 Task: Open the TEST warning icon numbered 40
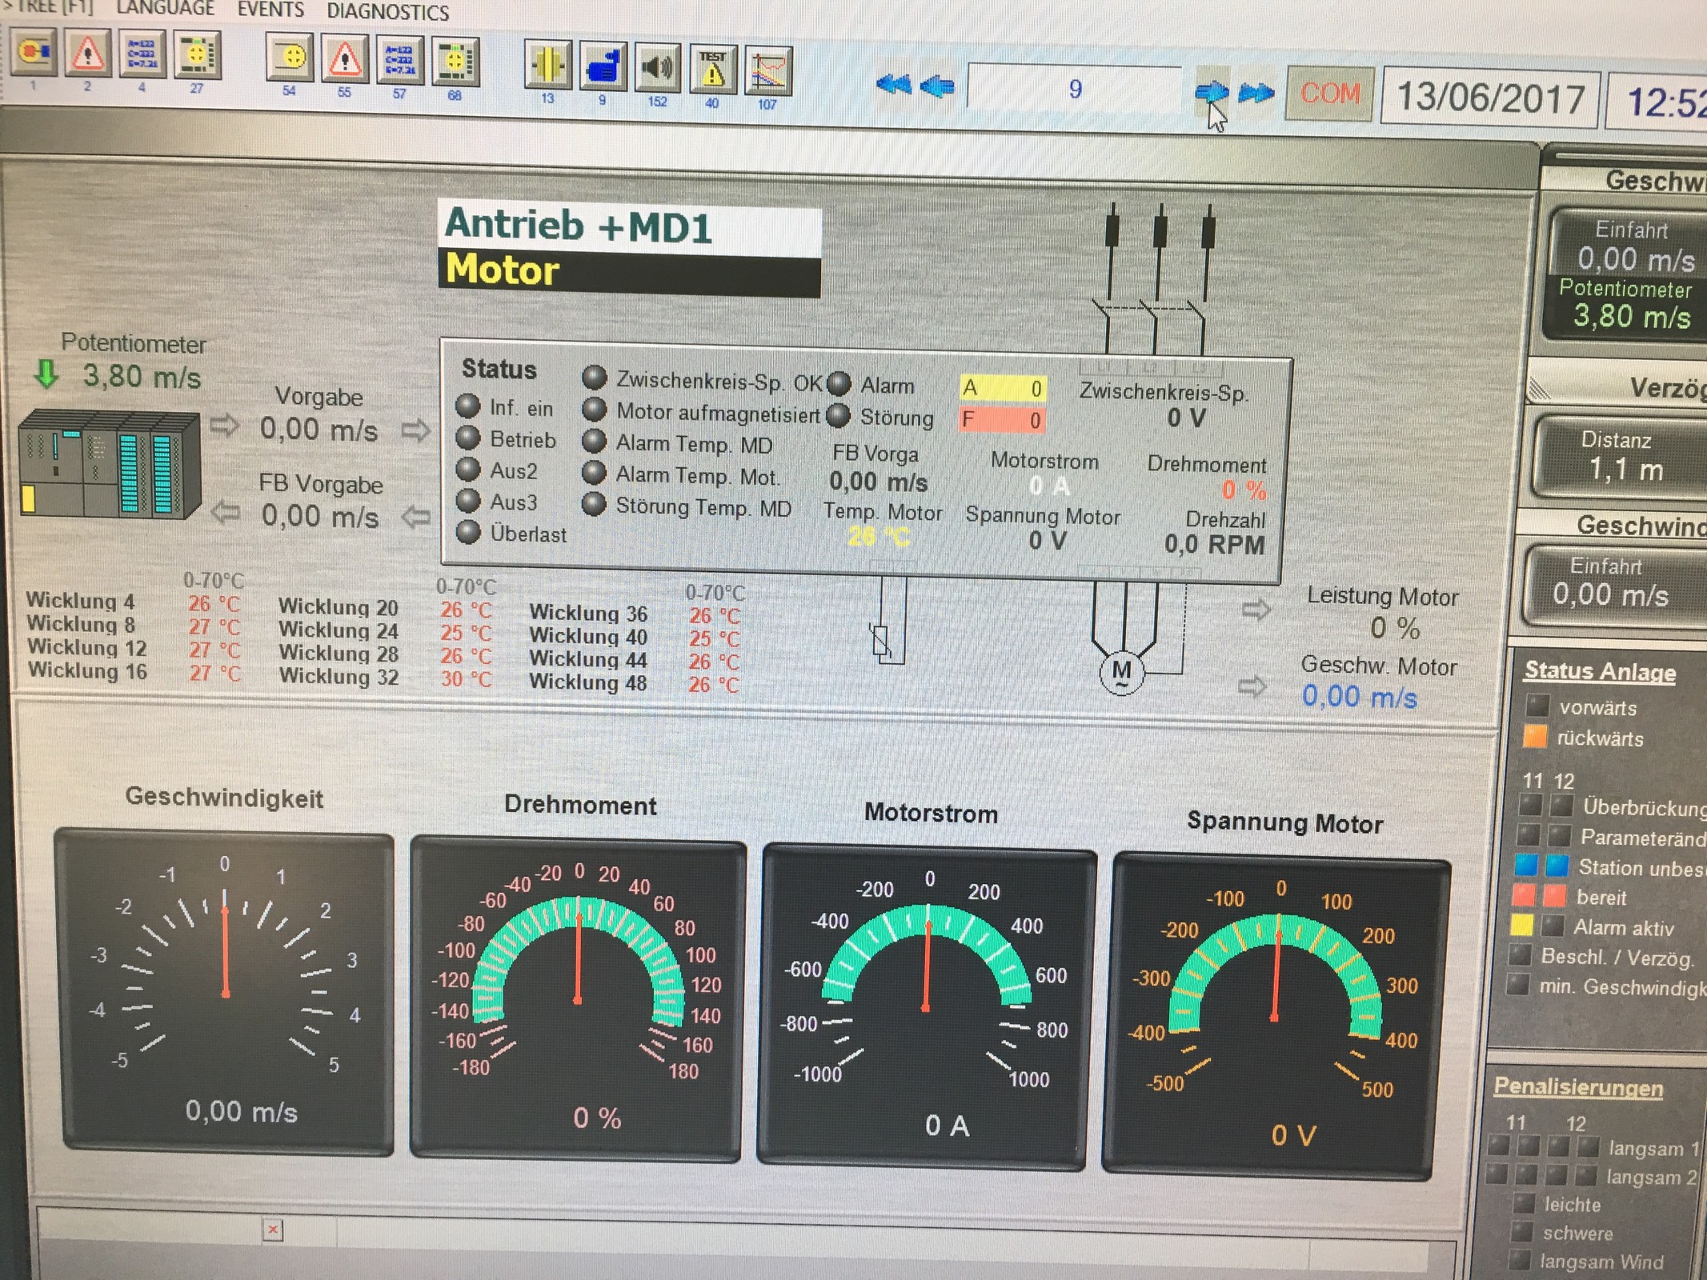coord(712,70)
